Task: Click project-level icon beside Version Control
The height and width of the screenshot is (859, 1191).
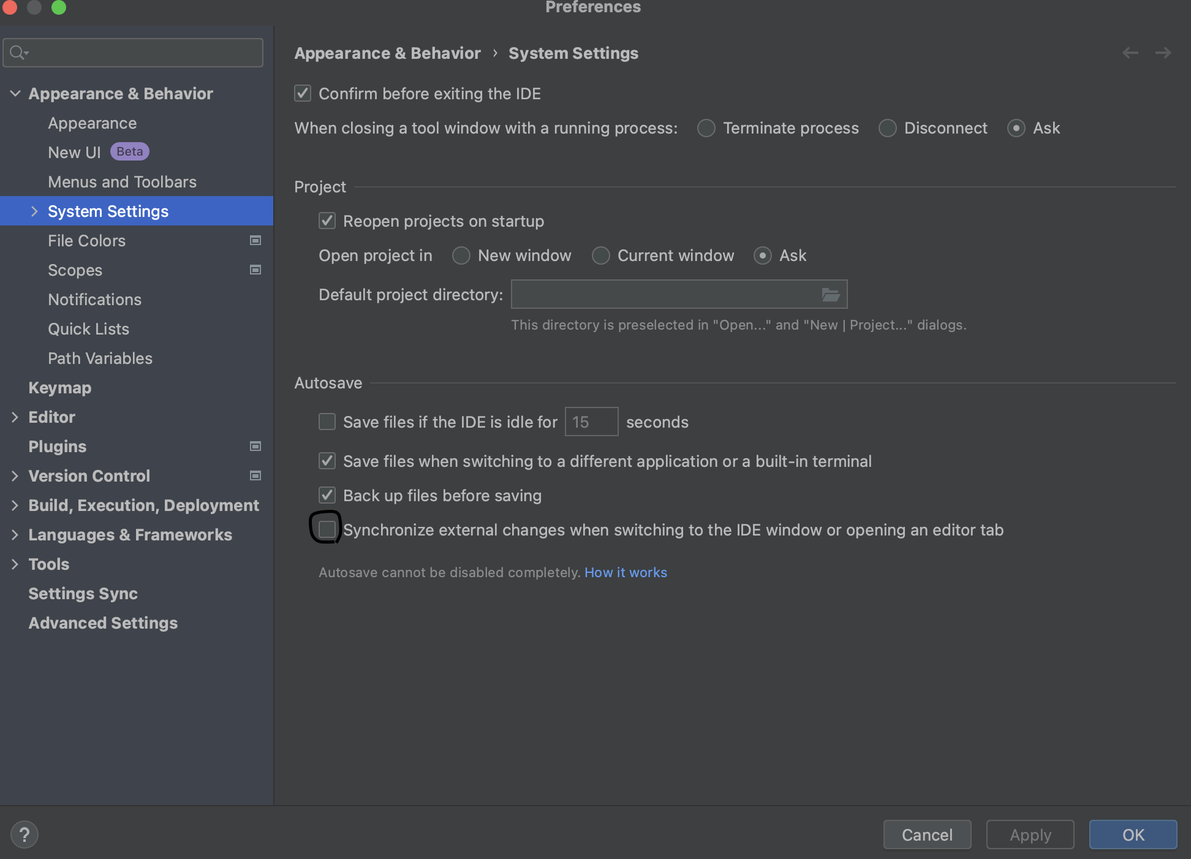Action: click(255, 476)
